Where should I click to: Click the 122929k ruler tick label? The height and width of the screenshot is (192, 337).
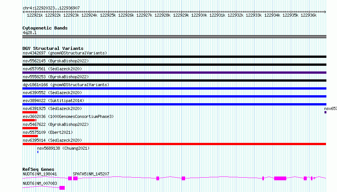coord(181,15)
